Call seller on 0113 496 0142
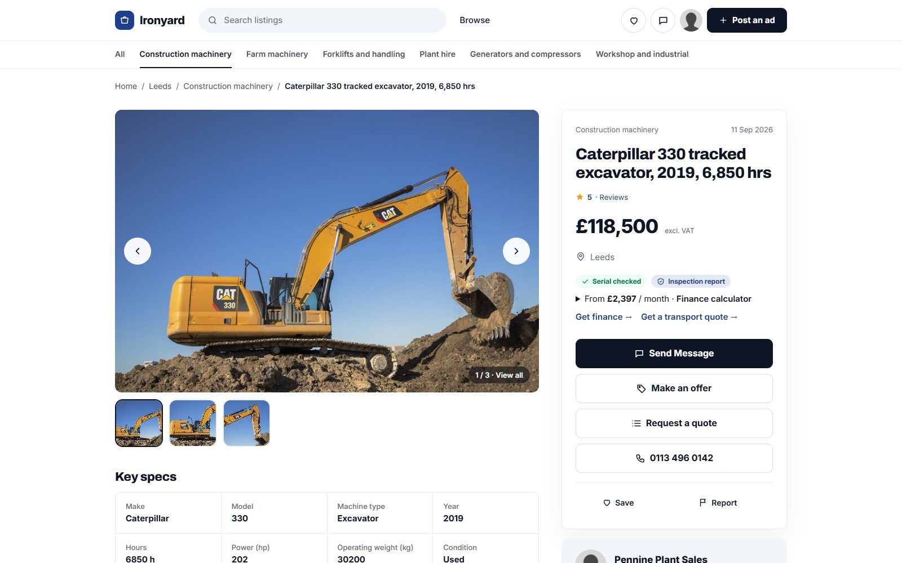 [x=674, y=458]
